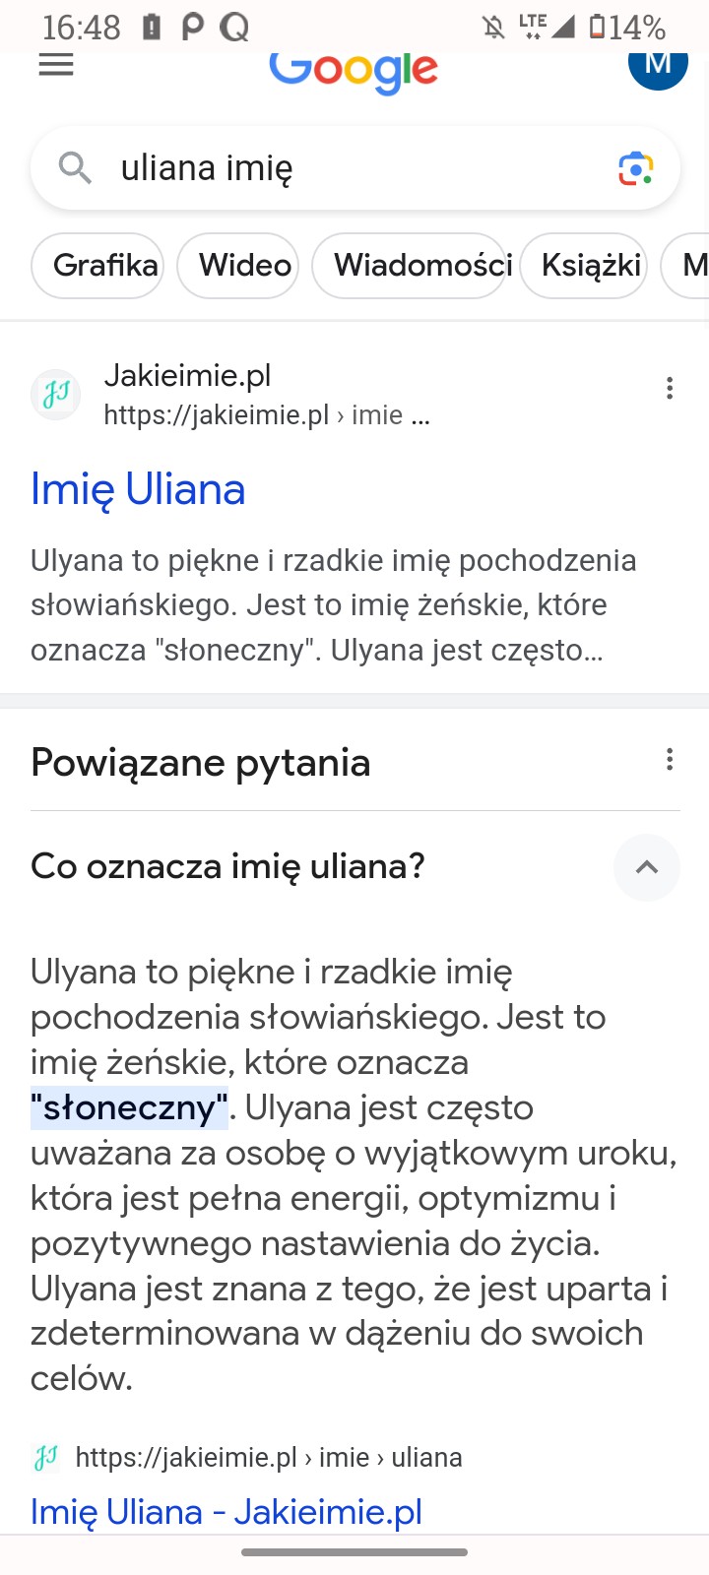
Task: Tap the "Co oznacza imię uliana?" question
Action: (x=228, y=866)
